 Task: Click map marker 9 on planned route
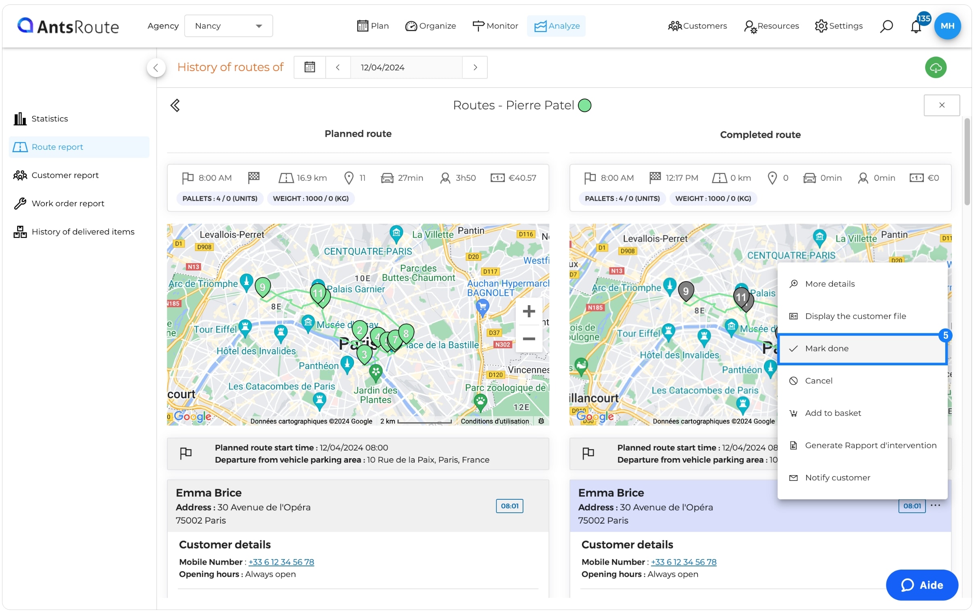point(263,287)
